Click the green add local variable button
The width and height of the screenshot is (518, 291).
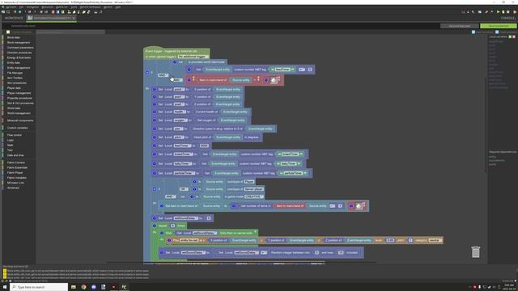[510, 36]
